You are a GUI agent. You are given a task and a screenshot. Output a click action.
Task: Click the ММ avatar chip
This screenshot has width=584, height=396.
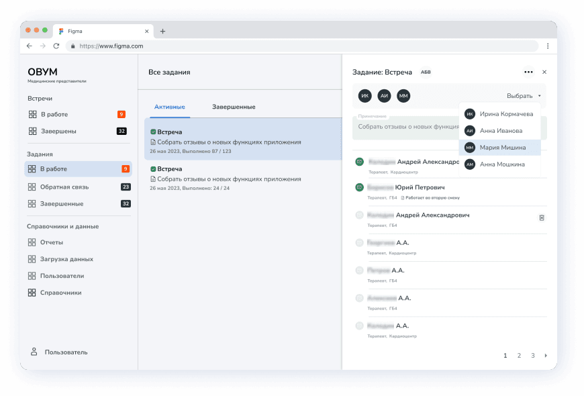(403, 96)
